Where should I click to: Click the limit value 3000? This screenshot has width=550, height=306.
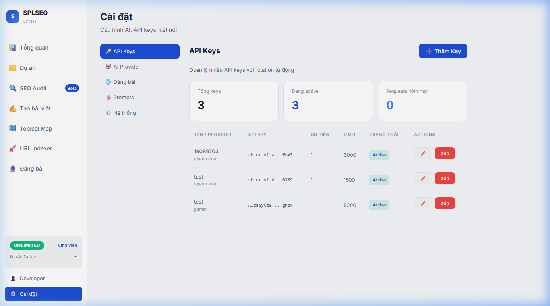click(350, 155)
